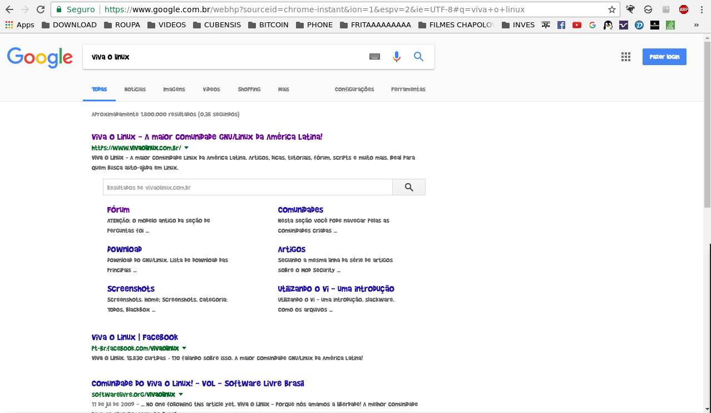Open the YouTube bookmark icon

coord(577,25)
